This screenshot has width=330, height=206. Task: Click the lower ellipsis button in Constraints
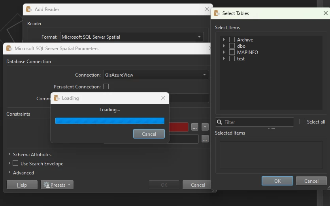(x=205, y=139)
